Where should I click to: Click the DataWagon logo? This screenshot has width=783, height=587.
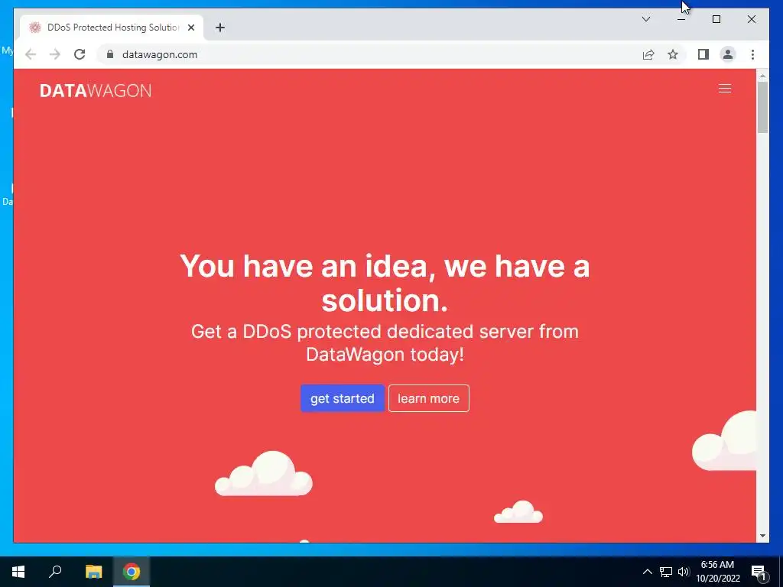pos(96,90)
